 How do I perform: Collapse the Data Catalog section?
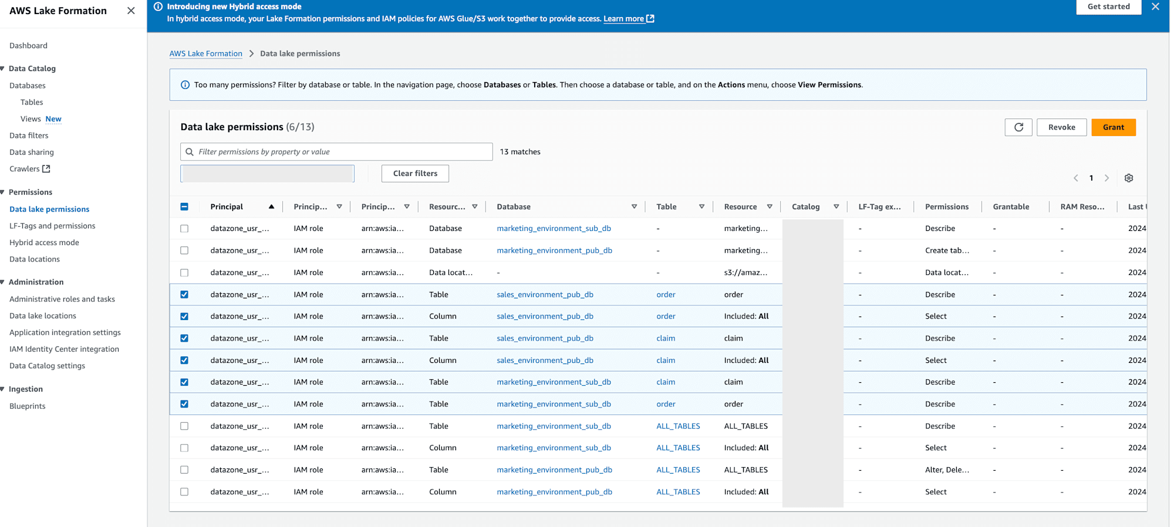(3, 69)
